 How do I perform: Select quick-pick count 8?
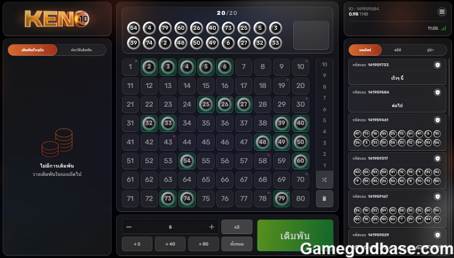324,87
